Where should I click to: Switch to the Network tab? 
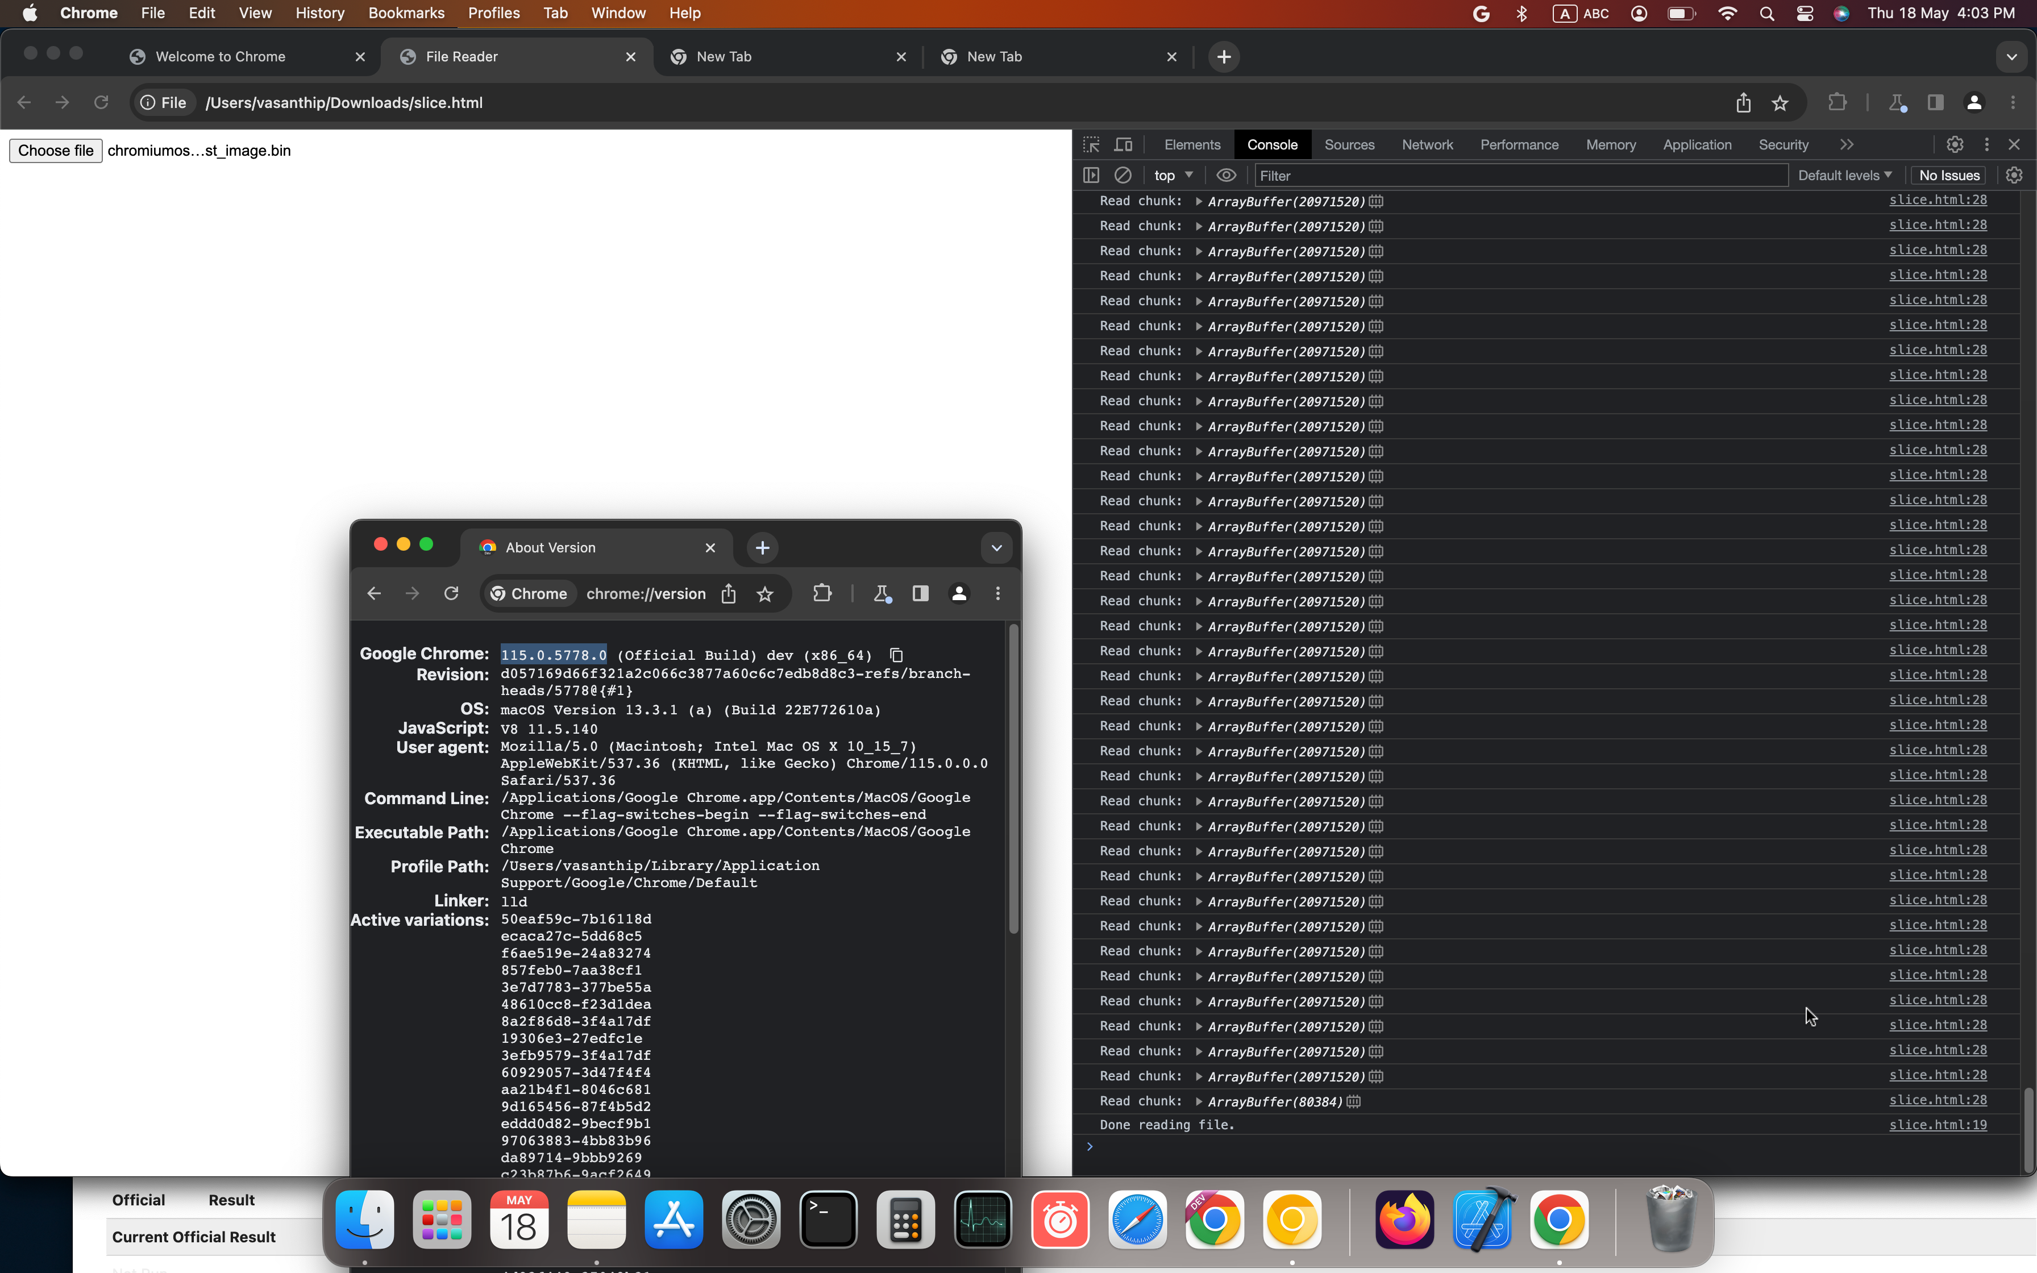(x=1428, y=145)
